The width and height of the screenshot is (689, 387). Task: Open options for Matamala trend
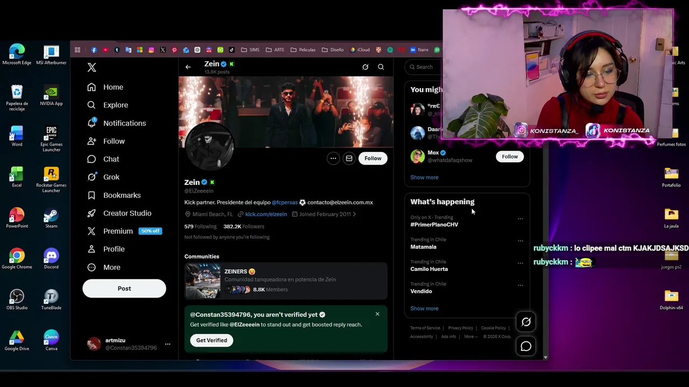tap(520, 241)
